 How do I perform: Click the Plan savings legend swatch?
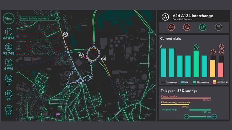click(163, 82)
